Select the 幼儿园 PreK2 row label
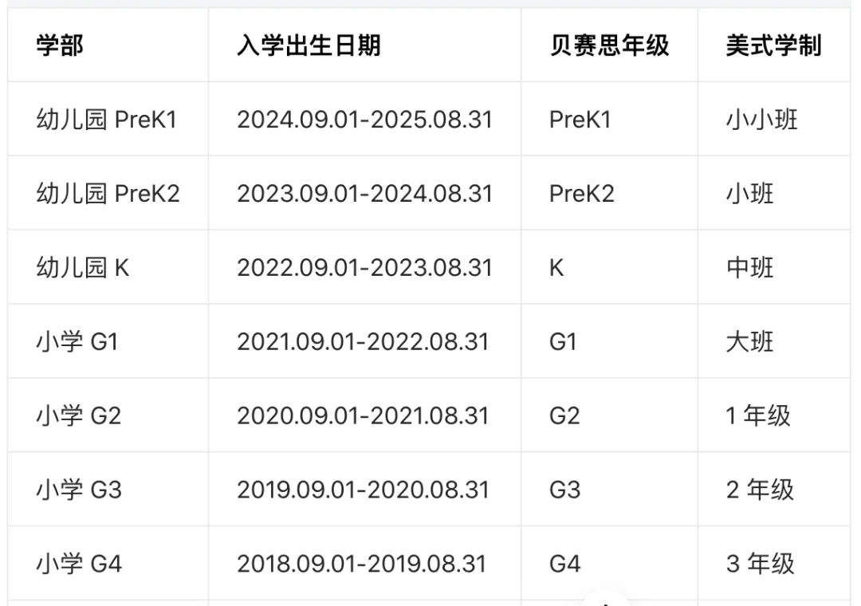Image resolution: width=861 pixels, height=606 pixels. pyautogui.click(x=108, y=194)
